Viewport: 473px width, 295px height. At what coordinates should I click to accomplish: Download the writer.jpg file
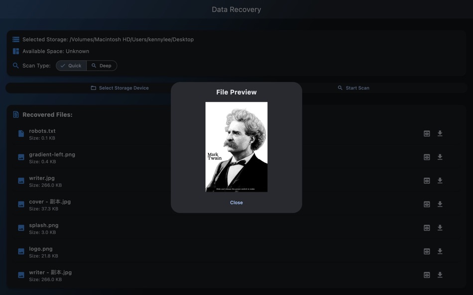pyautogui.click(x=440, y=181)
